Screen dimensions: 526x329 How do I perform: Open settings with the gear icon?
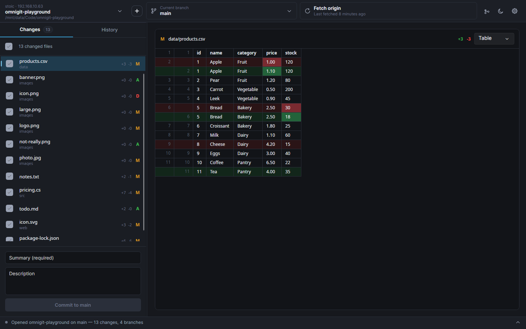(x=515, y=11)
